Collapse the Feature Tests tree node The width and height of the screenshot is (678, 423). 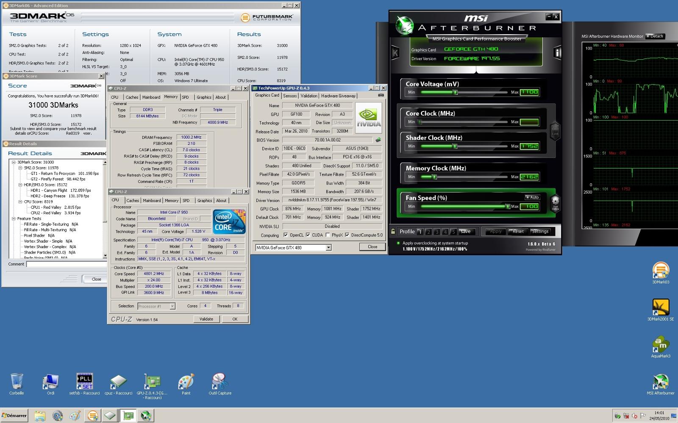pyautogui.click(x=14, y=218)
